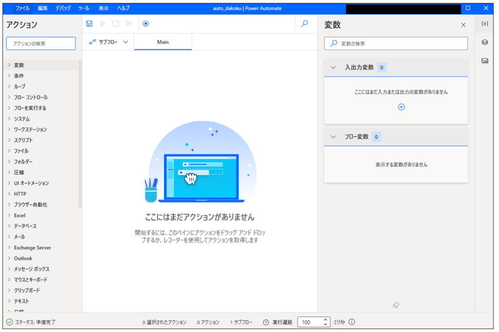The height and width of the screenshot is (332, 499).
Task: Click the 1 サブフロー status bar entry
Action: (241, 322)
